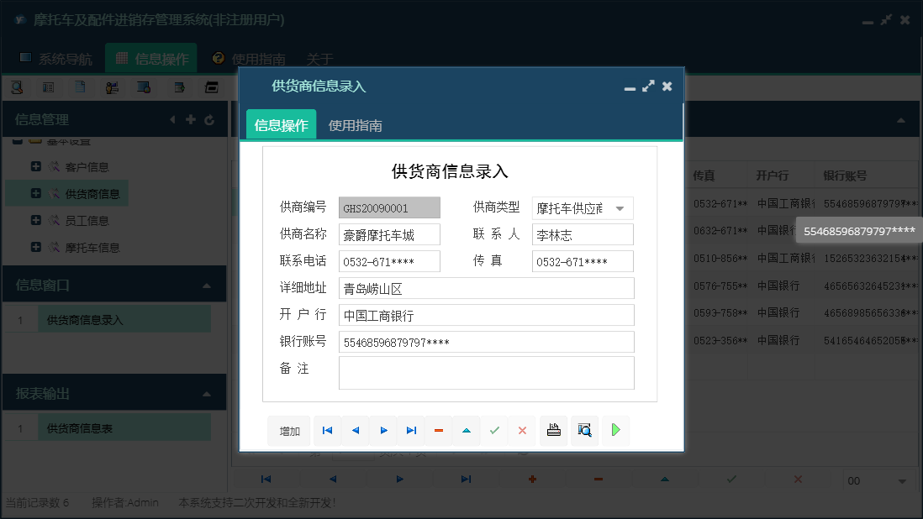Delete the record using the red minus icon

click(438, 430)
